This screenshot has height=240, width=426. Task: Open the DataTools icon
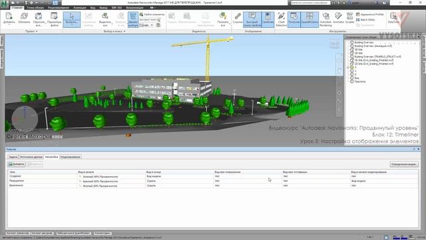coord(393,18)
